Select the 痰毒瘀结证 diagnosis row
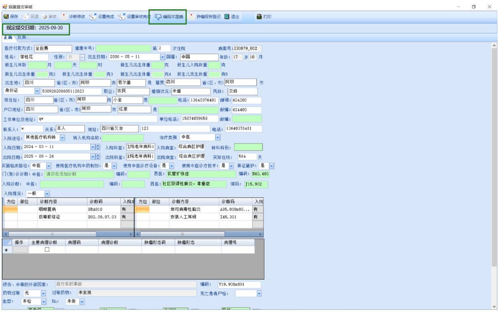 pyautogui.click(x=68, y=217)
